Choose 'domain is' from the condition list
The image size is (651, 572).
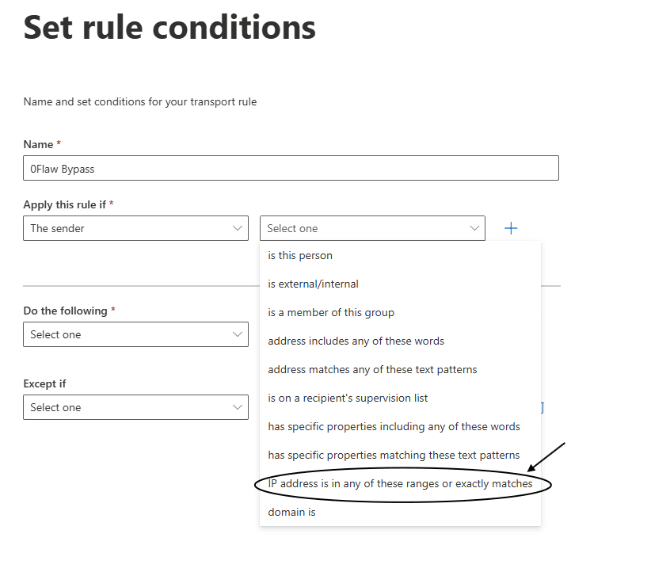pos(291,512)
